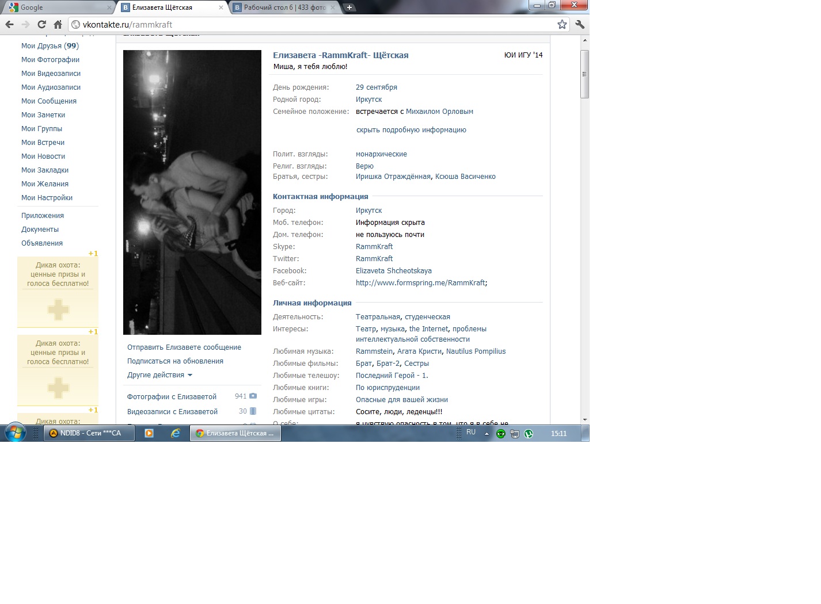Viewport: 821px width, 604px height.
Task: Click the first Дикая охота ad banner
Action: 58,292
